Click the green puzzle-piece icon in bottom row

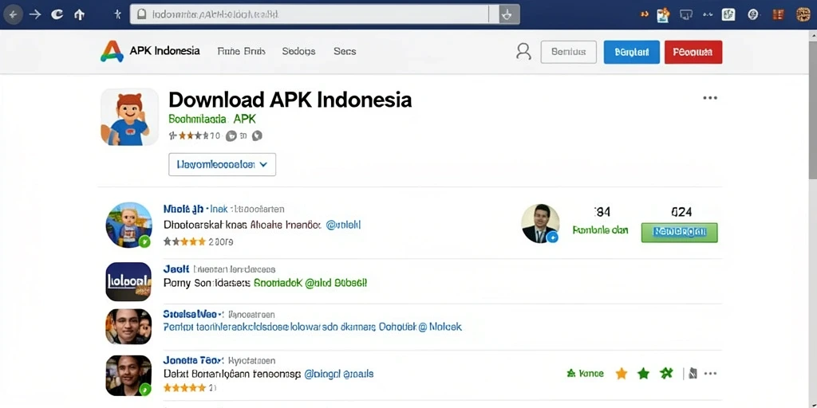coord(666,373)
